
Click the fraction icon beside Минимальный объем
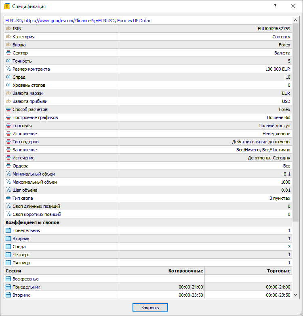tap(8, 174)
